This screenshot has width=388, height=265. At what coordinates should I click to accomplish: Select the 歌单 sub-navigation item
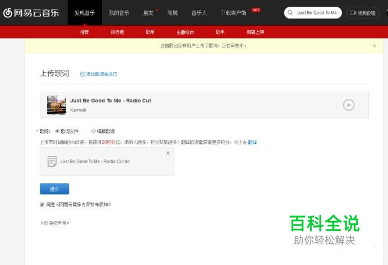click(150, 32)
